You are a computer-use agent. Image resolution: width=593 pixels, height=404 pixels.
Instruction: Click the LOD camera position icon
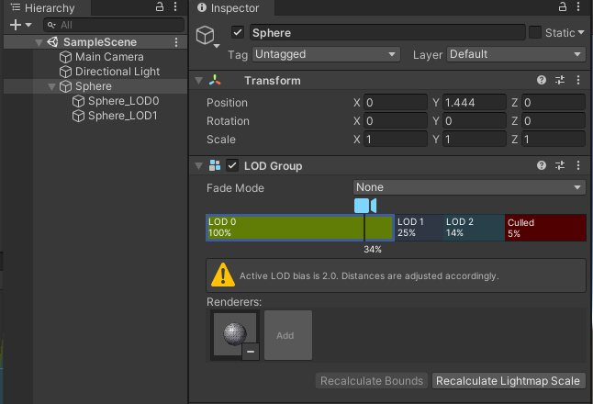pos(364,205)
